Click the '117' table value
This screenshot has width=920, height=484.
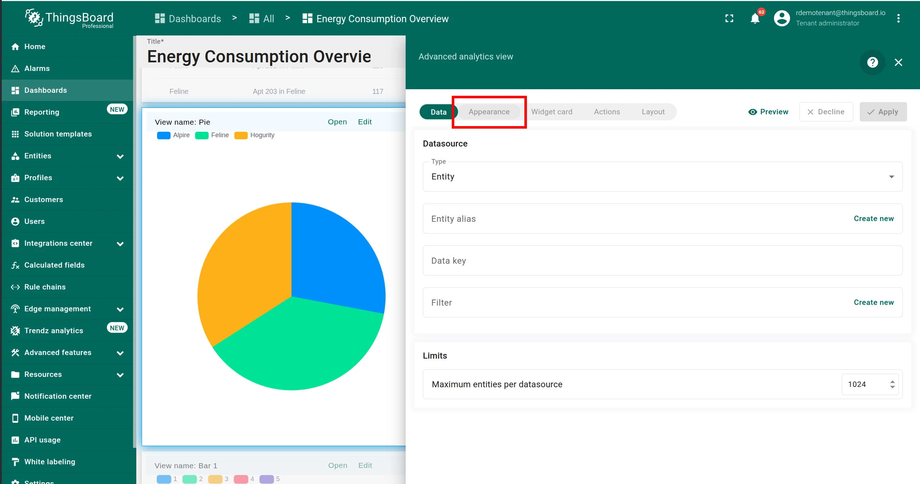tap(378, 91)
